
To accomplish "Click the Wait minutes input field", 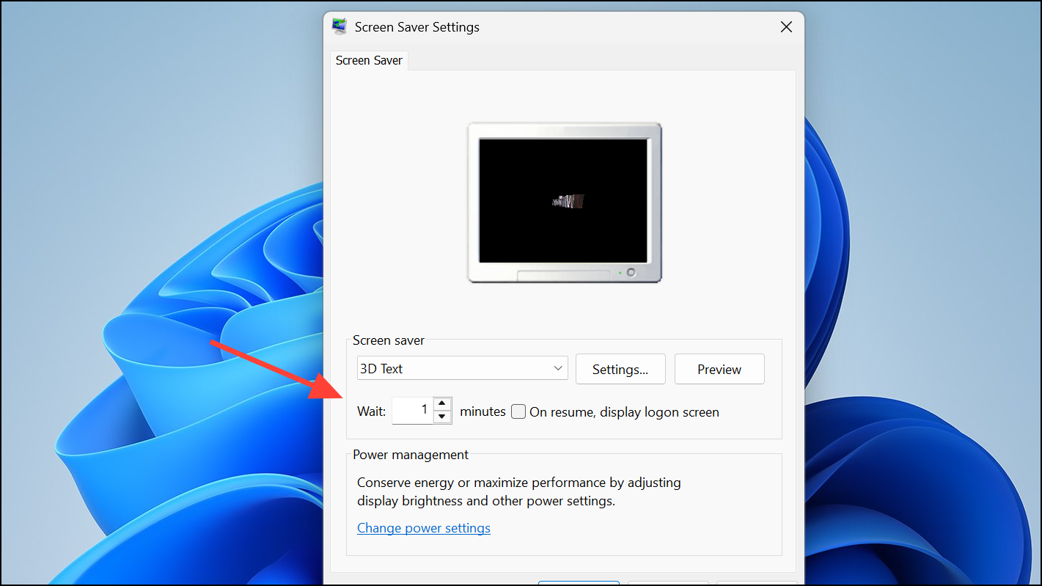I will [412, 411].
